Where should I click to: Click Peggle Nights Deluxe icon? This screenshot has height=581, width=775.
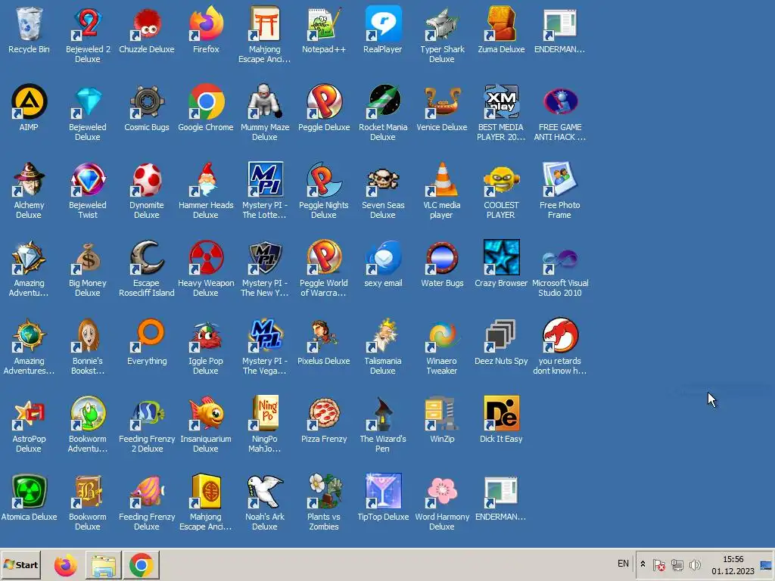(x=324, y=179)
